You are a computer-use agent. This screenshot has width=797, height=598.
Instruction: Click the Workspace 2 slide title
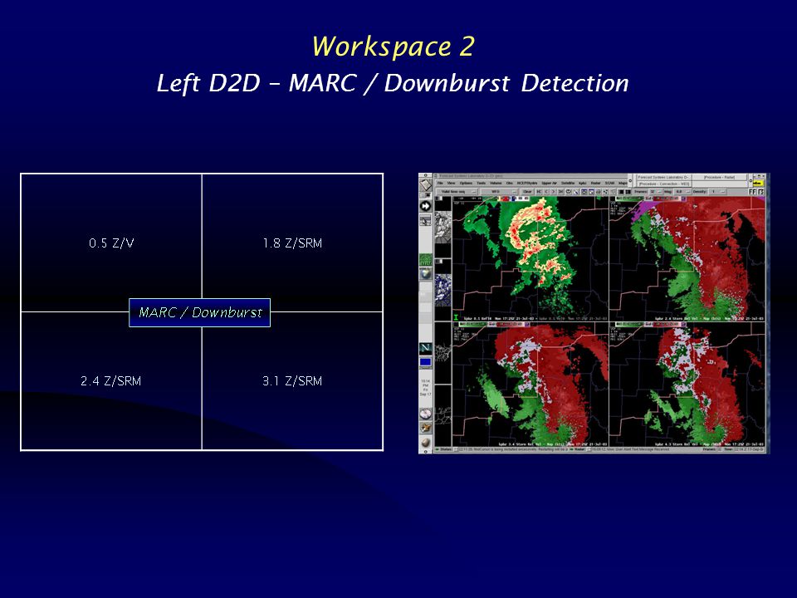pos(393,47)
